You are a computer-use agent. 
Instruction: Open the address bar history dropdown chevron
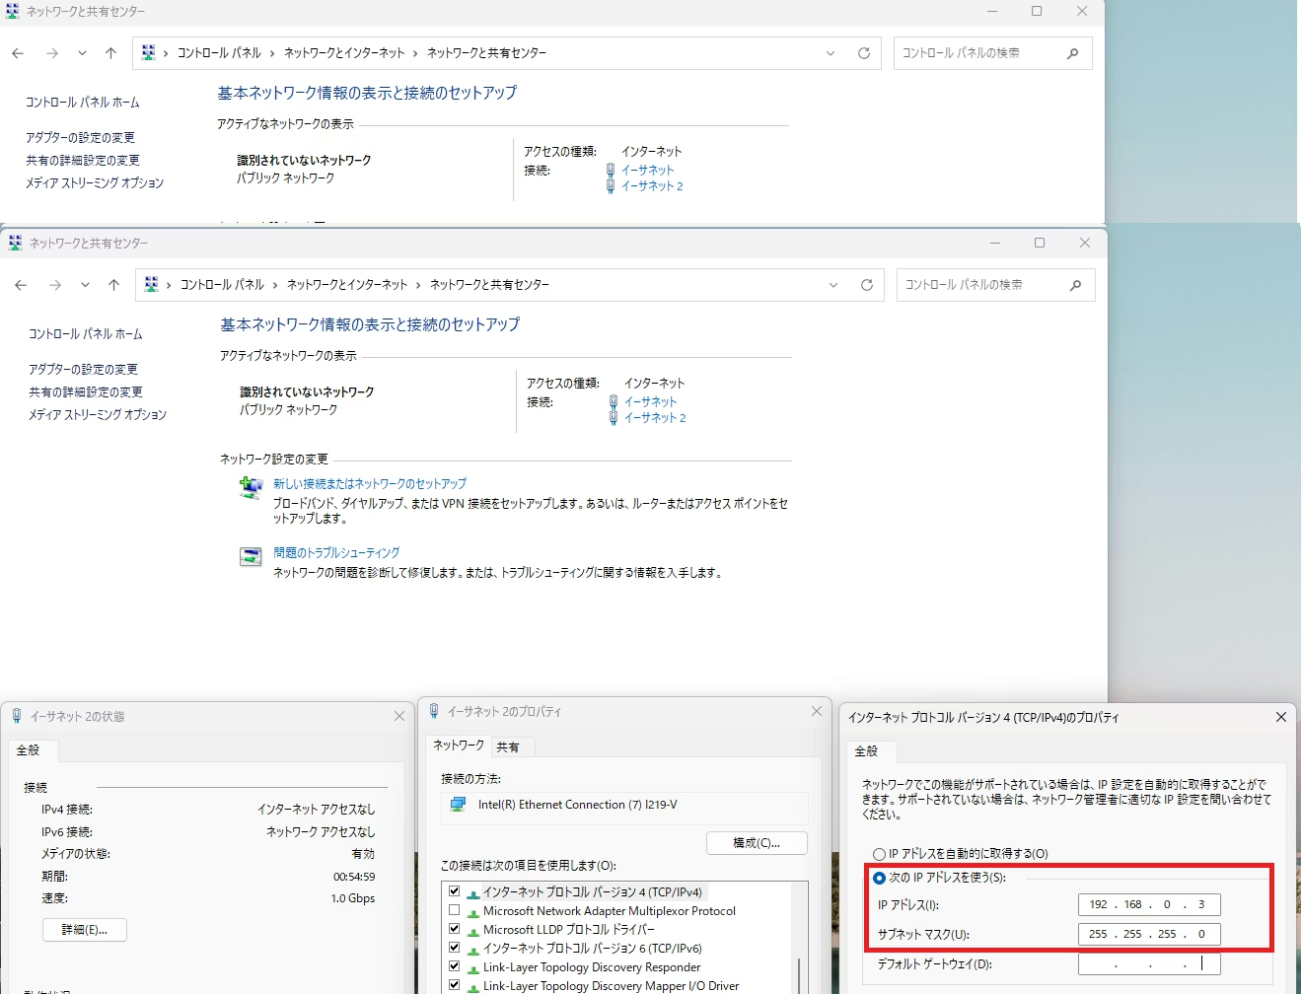pyautogui.click(x=833, y=284)
